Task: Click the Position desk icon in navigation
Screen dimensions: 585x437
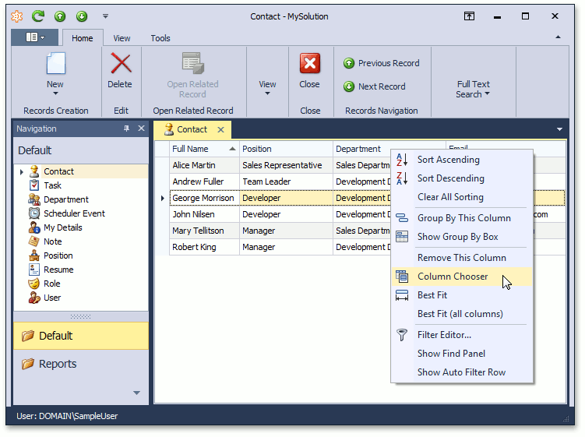Action: pos(34,256)
